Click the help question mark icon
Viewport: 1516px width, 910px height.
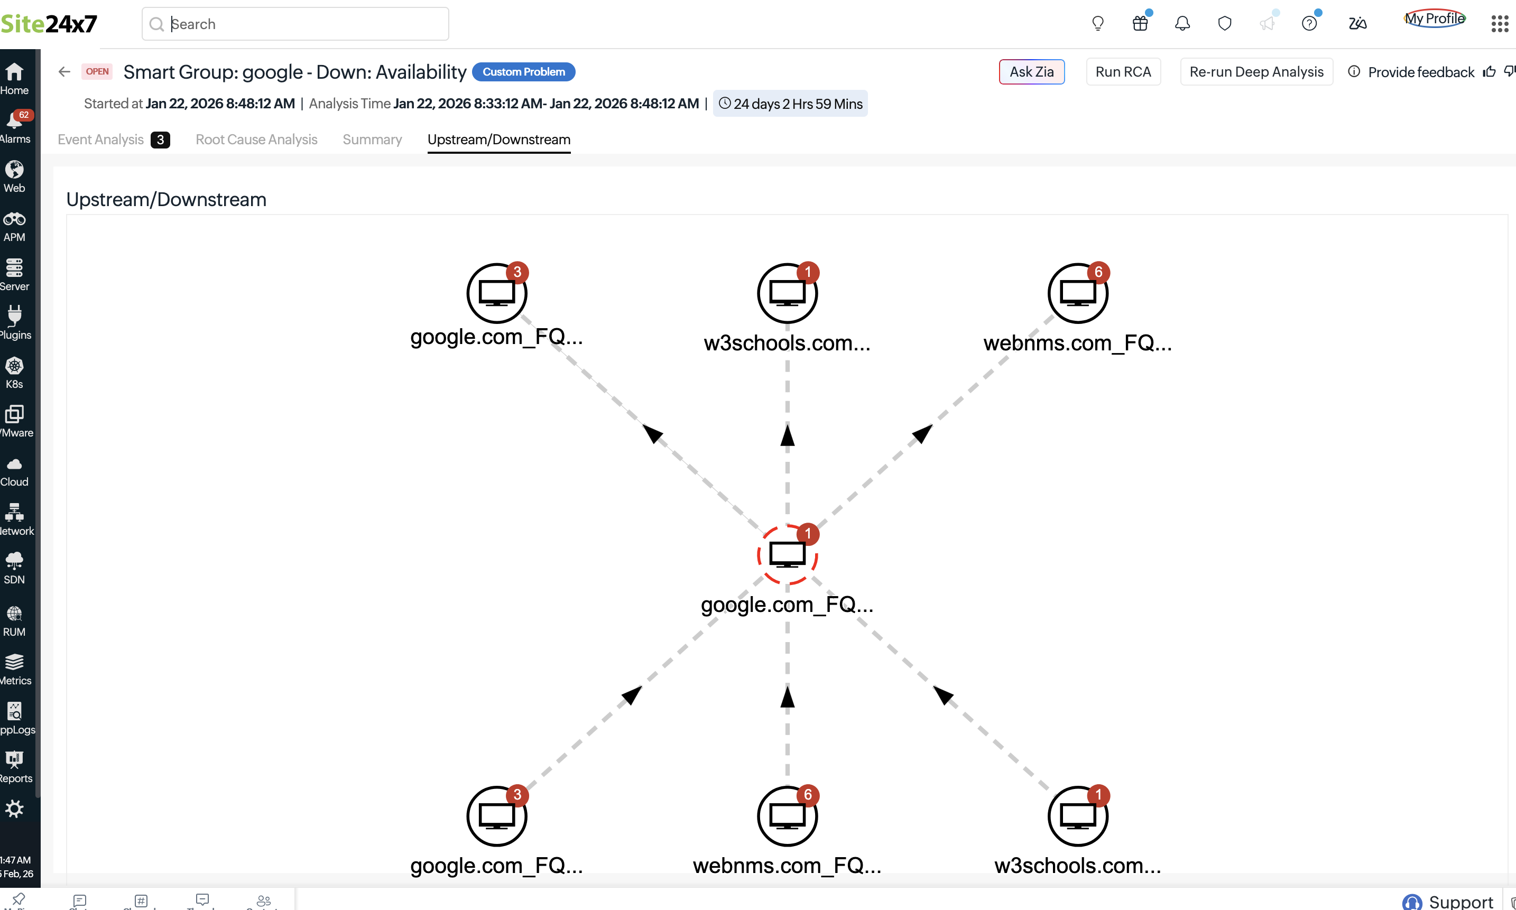pos(1309,23)
